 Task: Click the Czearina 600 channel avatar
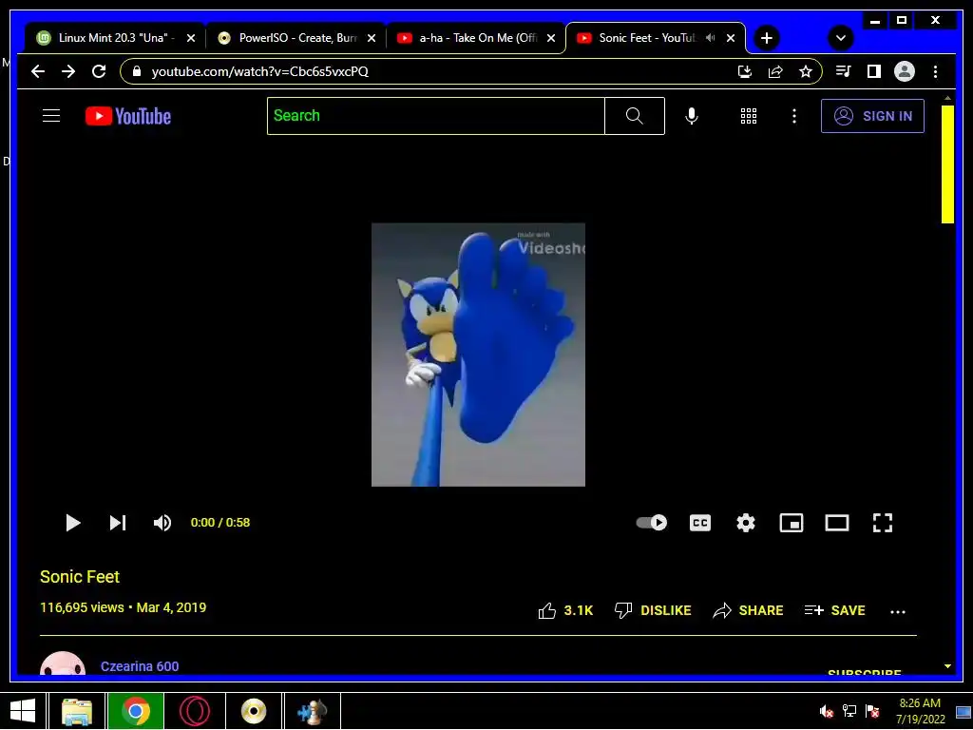coord(63,663)
